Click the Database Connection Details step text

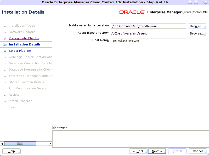(x=30, y=63)
